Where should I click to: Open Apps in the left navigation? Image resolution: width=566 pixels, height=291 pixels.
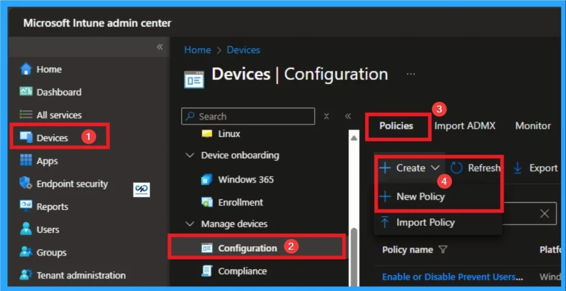[47, 160]
